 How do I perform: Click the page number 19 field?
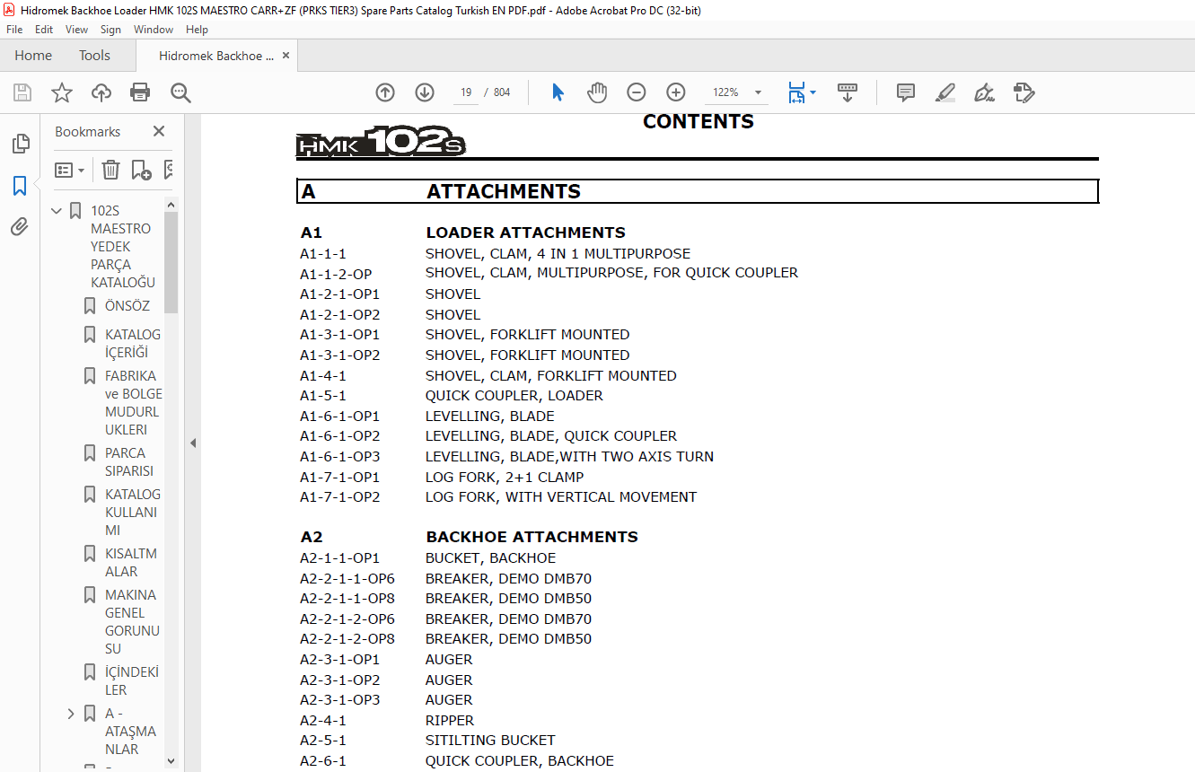point(466,92)
